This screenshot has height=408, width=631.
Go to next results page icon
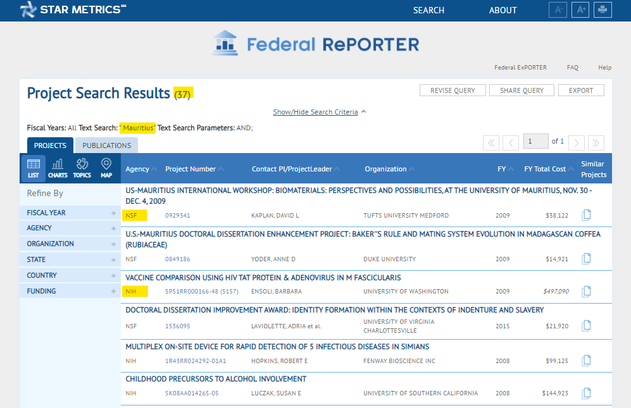click(x=577, y=143)
